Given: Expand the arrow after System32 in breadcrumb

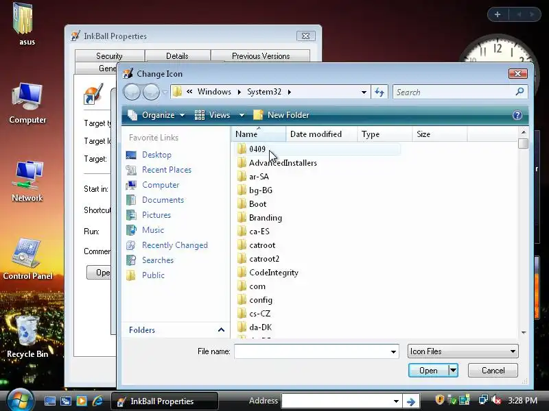Looking at the screenshot, I should 290,92.
